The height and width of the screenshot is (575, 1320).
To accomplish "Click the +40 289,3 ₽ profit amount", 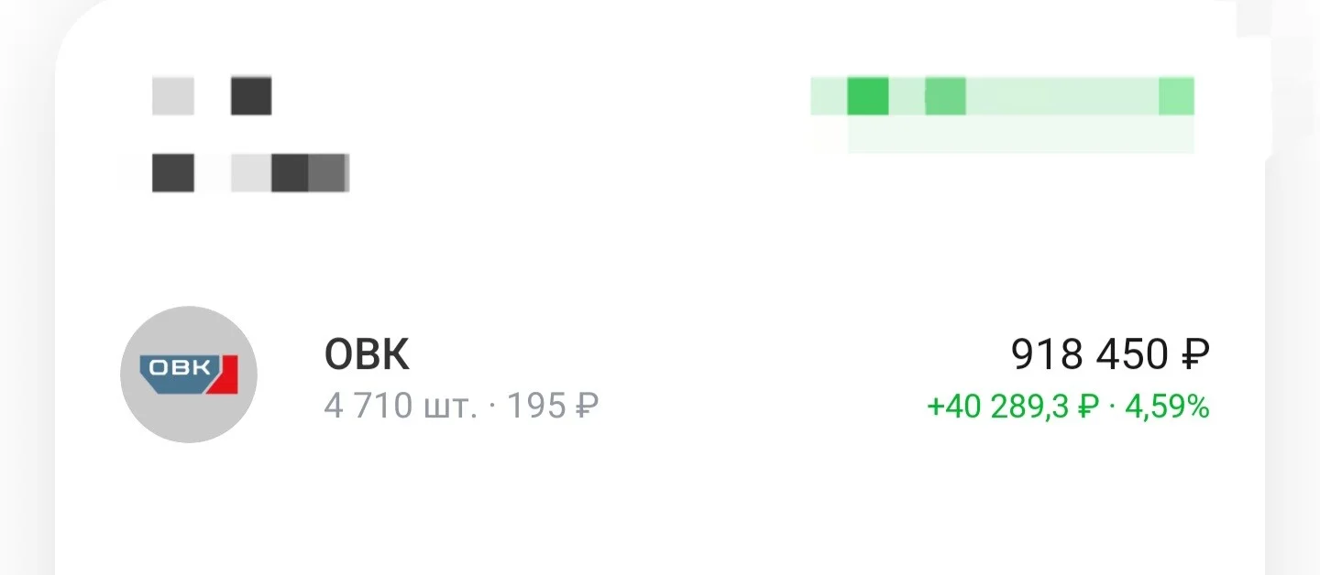I will (x=1013, y=407).
